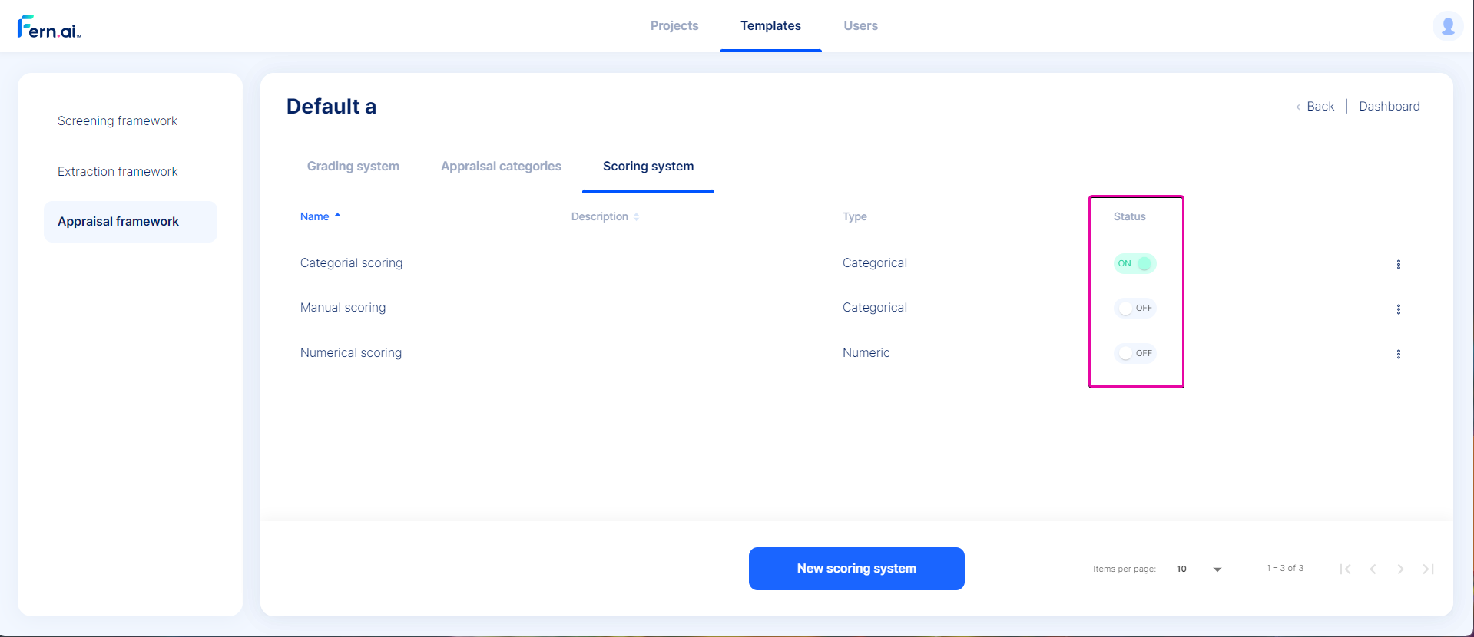Open the options menu for Categorial scoring

click(x=1398, y=264)
